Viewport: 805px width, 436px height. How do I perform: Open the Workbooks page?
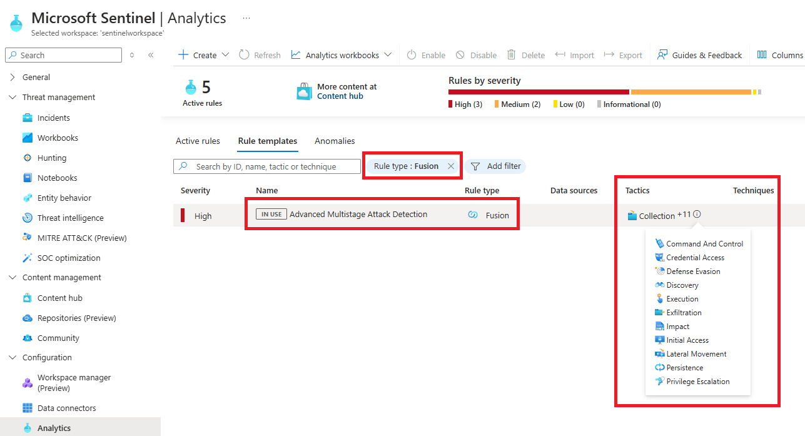tap(57, 138)
